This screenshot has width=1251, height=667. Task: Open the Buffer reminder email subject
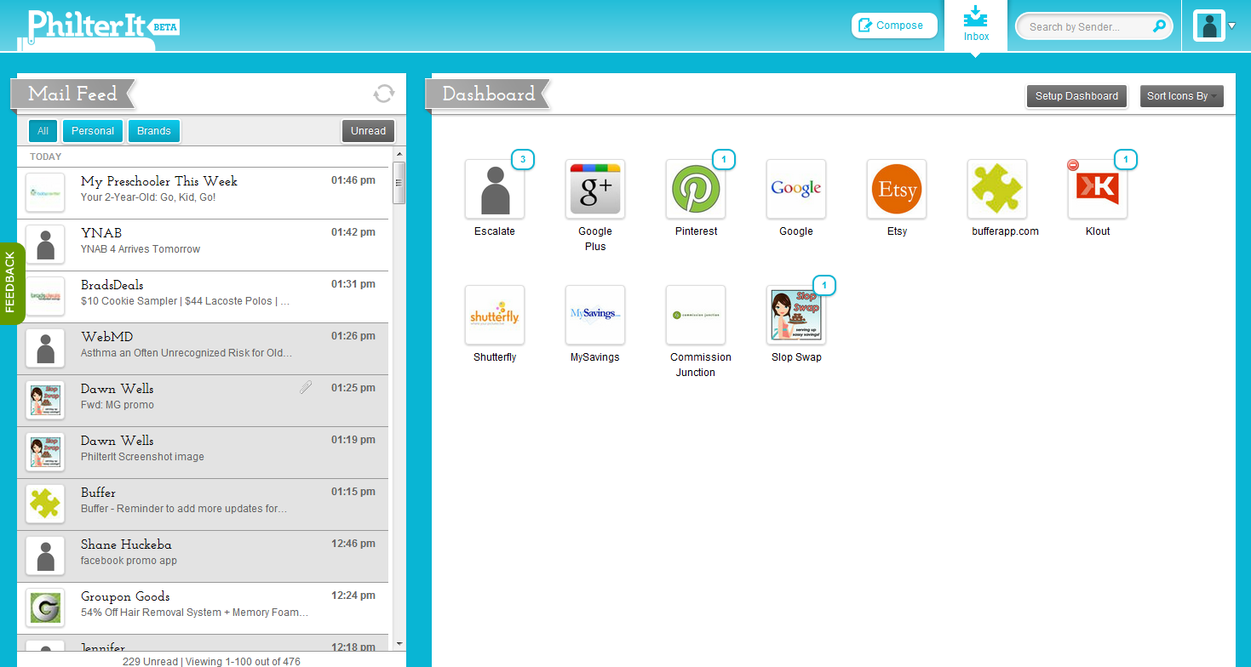point(184,509)
